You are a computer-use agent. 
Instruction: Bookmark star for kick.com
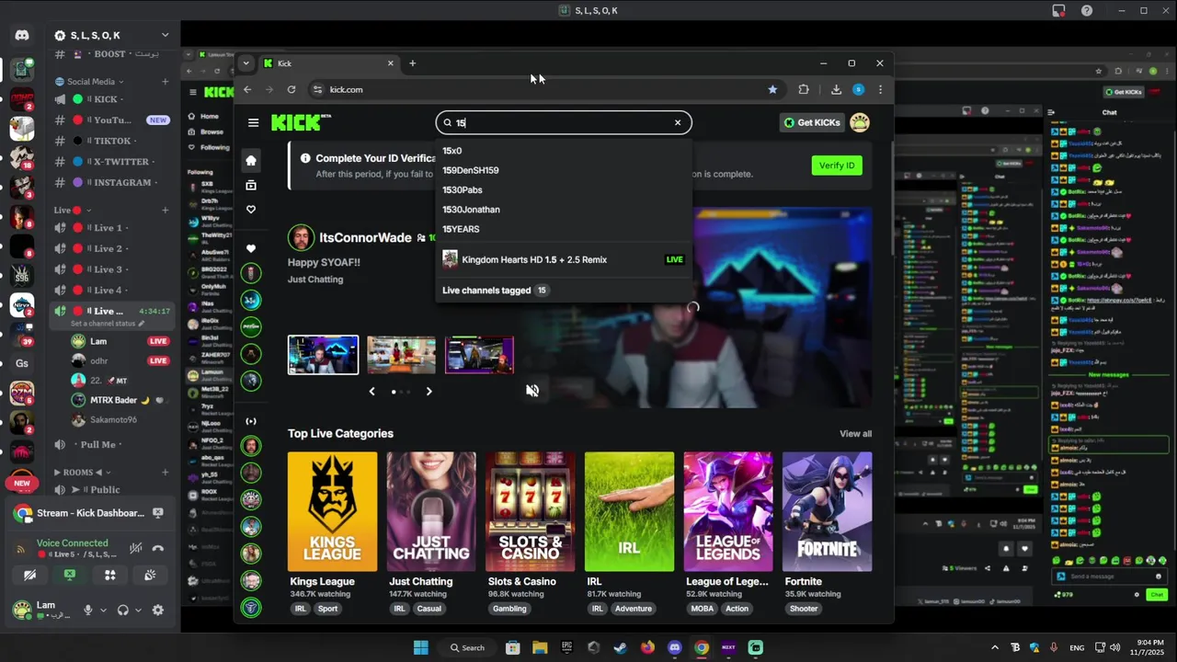click(x=772, y=89)
